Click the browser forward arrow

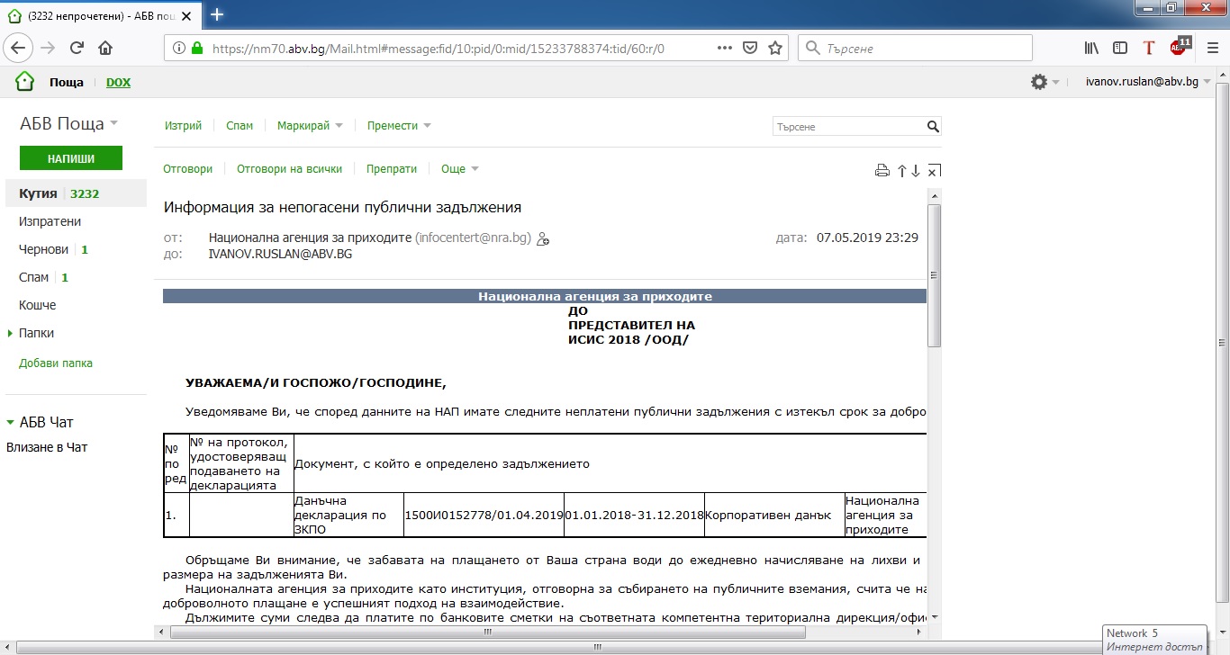[49, 48]
